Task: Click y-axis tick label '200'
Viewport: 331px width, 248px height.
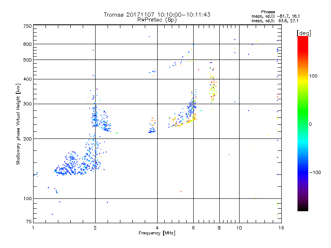Action: click(x=27, y=139)
